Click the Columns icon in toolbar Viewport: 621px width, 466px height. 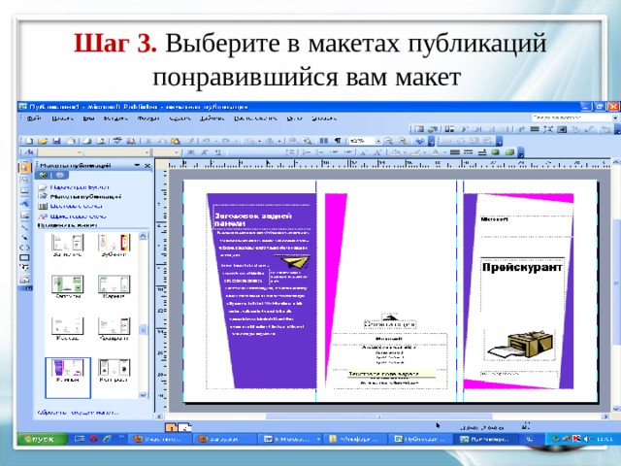[x=324, y=141]
